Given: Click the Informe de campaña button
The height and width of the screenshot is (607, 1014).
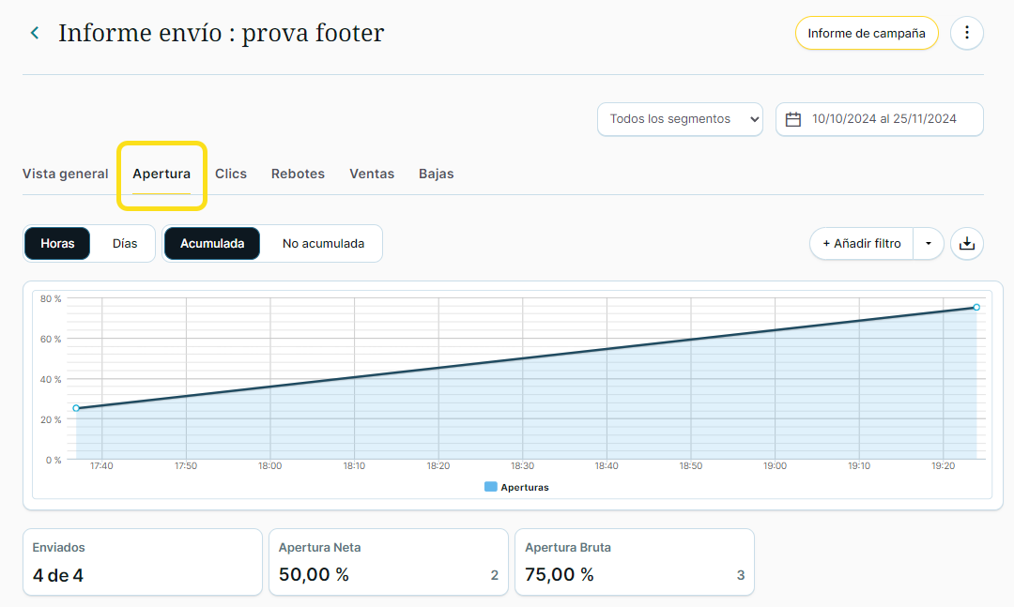Looking at the screenshot, I should (867, 33).
